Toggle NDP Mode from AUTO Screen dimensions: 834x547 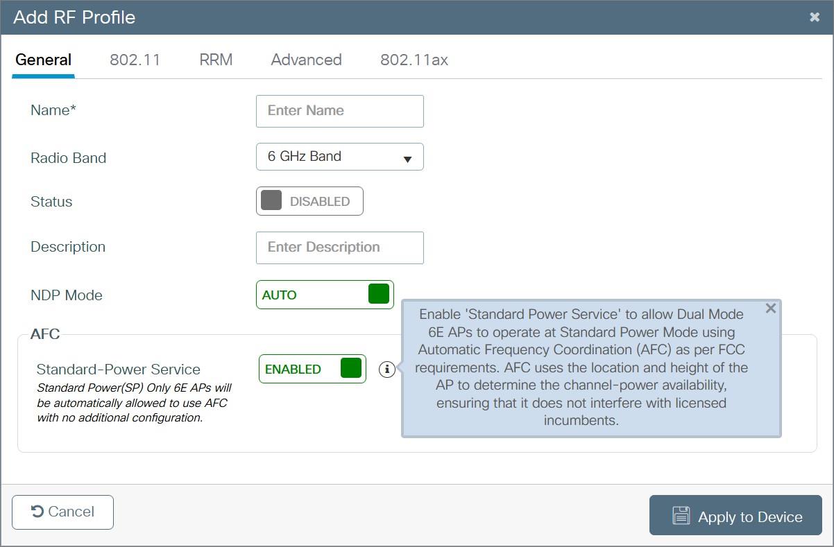(x=325, y=295)
